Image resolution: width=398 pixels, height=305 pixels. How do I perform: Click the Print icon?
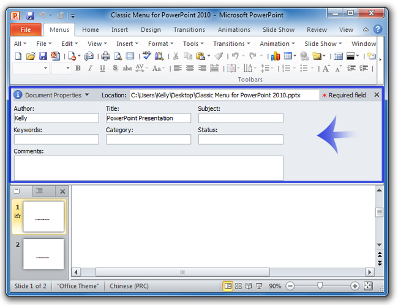(105, 56)
